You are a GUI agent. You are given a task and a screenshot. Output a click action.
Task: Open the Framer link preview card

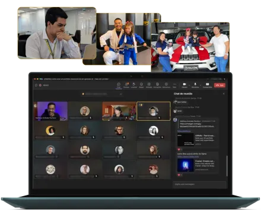[198, 165]
